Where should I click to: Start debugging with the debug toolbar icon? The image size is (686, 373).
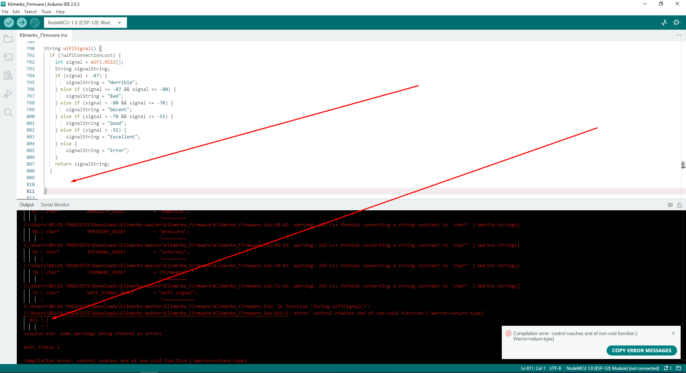pos(34,22)
